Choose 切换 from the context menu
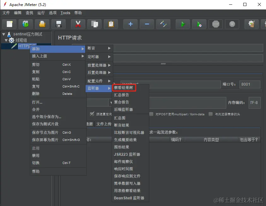 pyautogui.click(x=58, y=163)
